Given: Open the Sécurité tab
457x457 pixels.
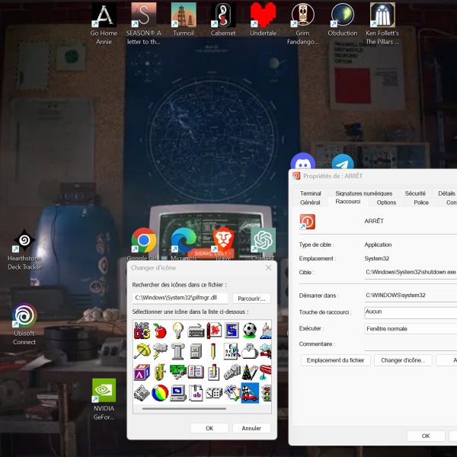Looking at the screenshot, I should click(x=415, y=193).
